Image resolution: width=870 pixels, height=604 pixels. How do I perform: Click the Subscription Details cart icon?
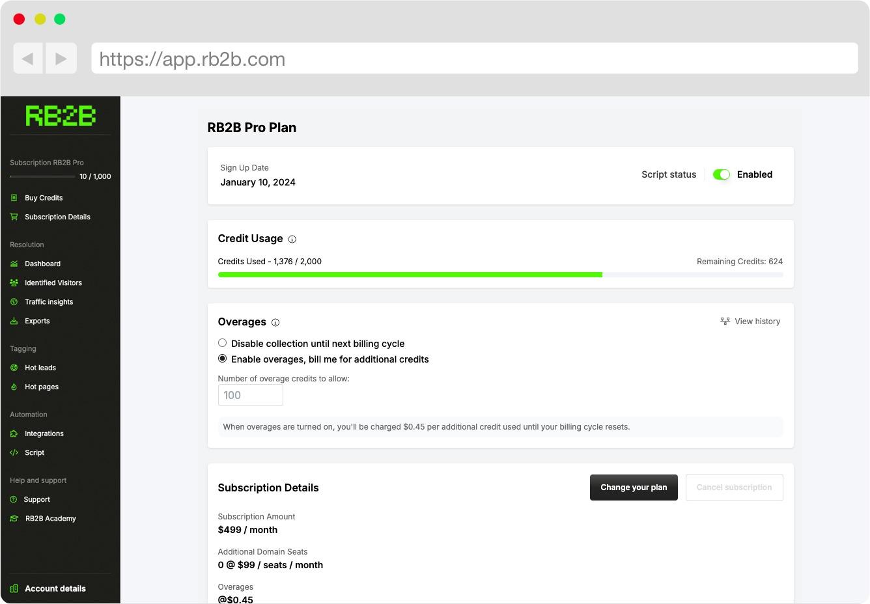coord(14,217)
